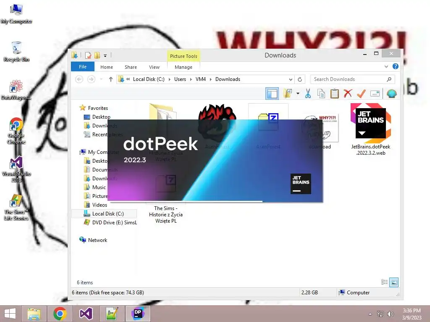Click the Back navigation arrow
This screenshot has width=430, height=322.
click(79, 79)
